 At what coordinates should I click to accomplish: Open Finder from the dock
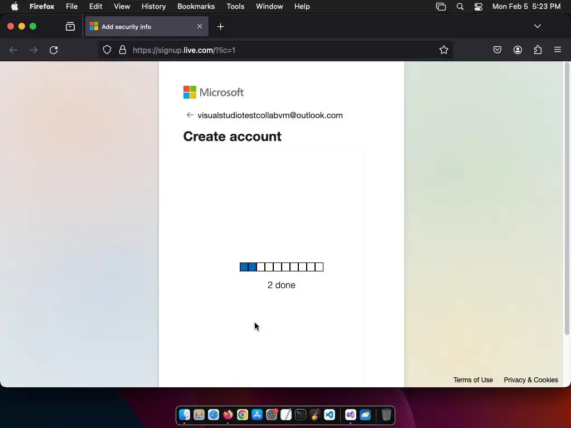coord(185,415)
